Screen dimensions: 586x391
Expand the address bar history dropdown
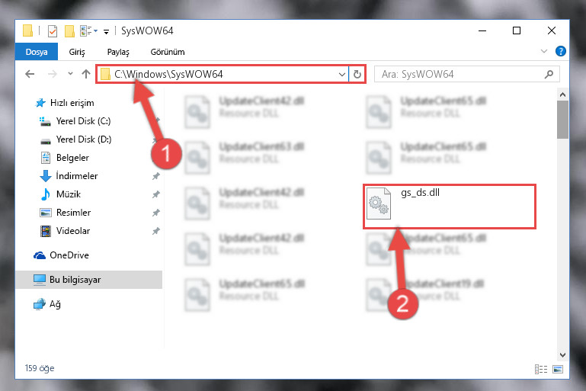tap(342, 75)
